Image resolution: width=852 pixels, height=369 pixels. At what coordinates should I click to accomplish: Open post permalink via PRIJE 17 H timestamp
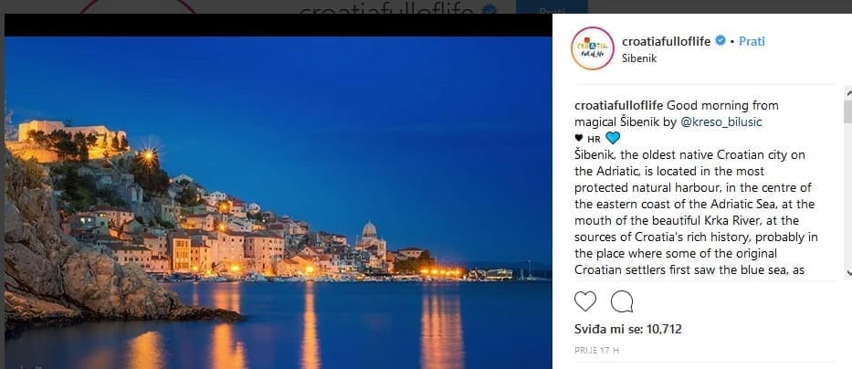click(x=596, y=351)
